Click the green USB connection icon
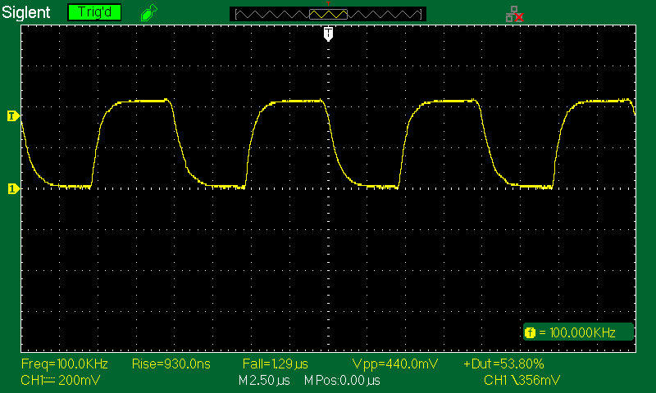The image size is (656, 393). coord(149,12)
